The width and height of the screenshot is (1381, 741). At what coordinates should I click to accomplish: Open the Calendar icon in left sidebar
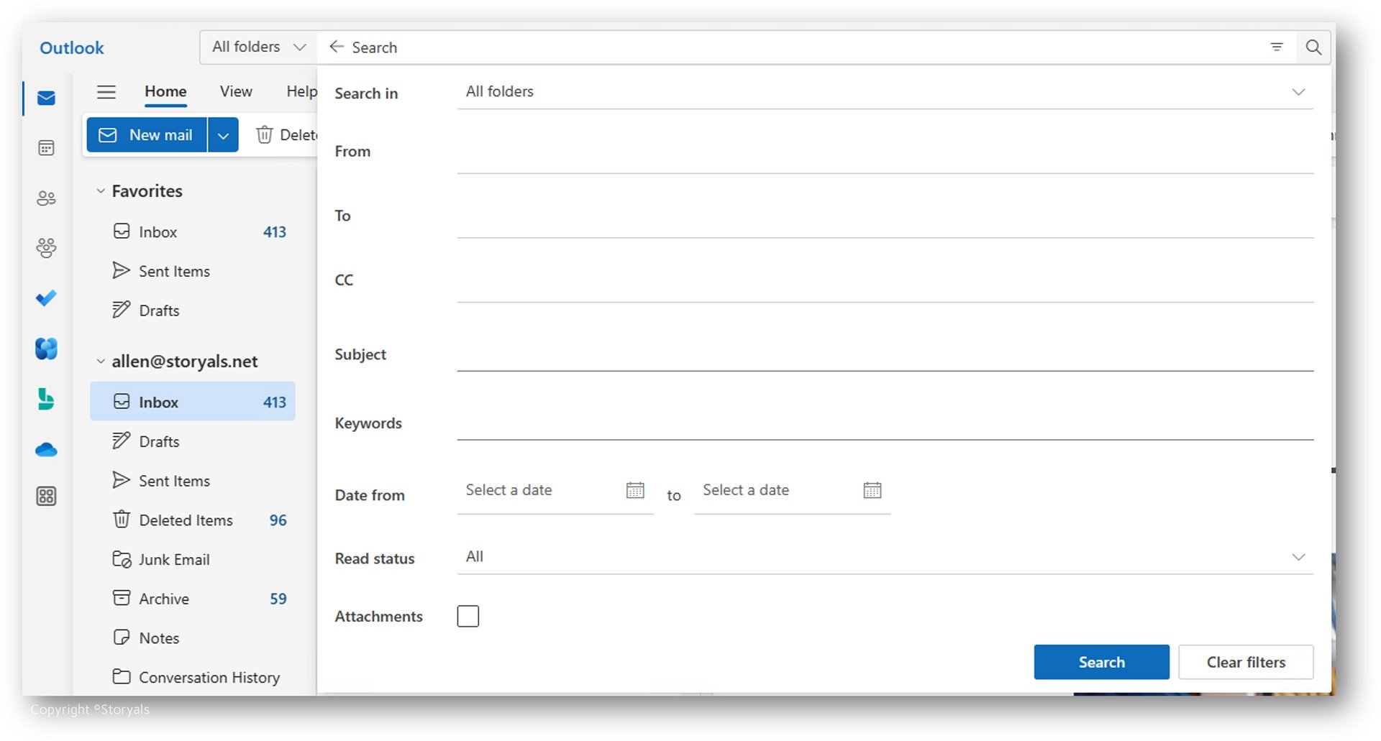[x=45, y=148]
